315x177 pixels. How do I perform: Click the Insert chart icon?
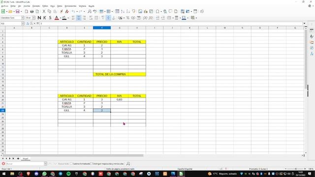[146, 11]
